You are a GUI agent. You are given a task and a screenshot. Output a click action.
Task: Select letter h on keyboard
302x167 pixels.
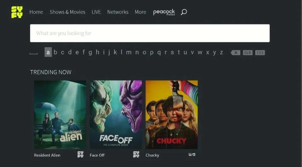98,52
